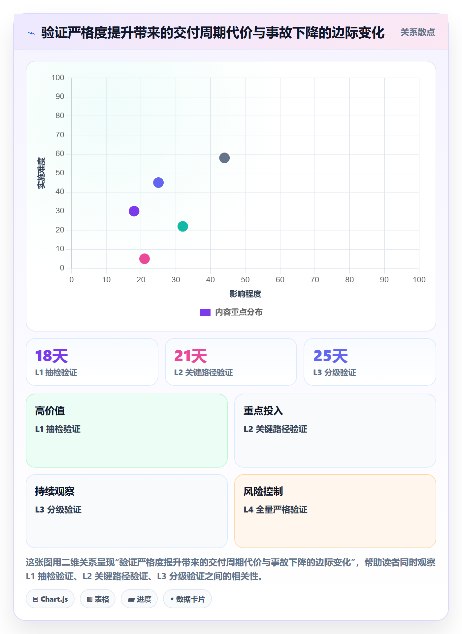Screen dimensions: 462x634
Task: Open the 25天 L3 分级验证 card
Action: (x=370, y=362)
